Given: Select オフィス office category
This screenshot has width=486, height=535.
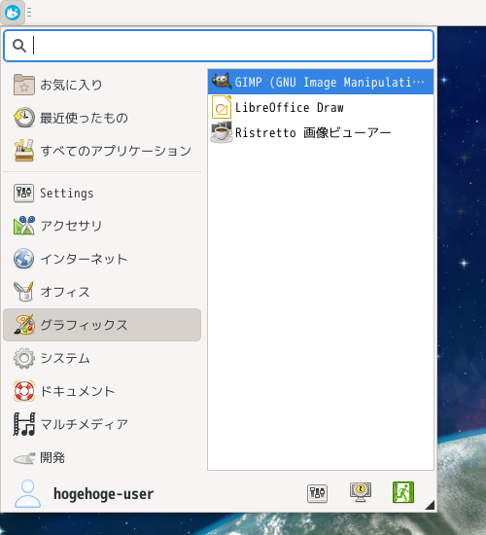Looking at the screenshot, I should pyautogui.click(x=102, y=292).
